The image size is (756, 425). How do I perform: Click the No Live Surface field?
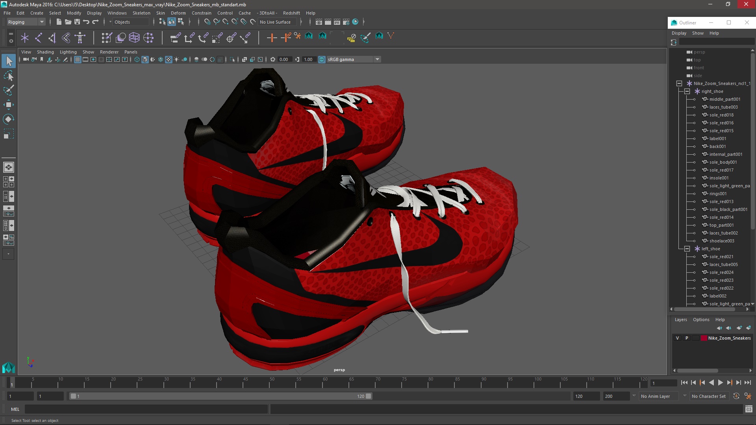[278, 22]
